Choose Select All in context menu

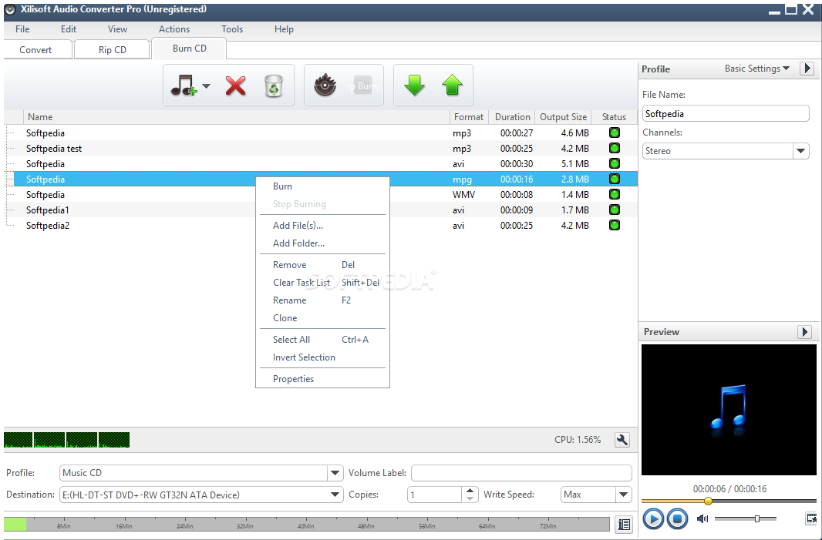(323, 340)
